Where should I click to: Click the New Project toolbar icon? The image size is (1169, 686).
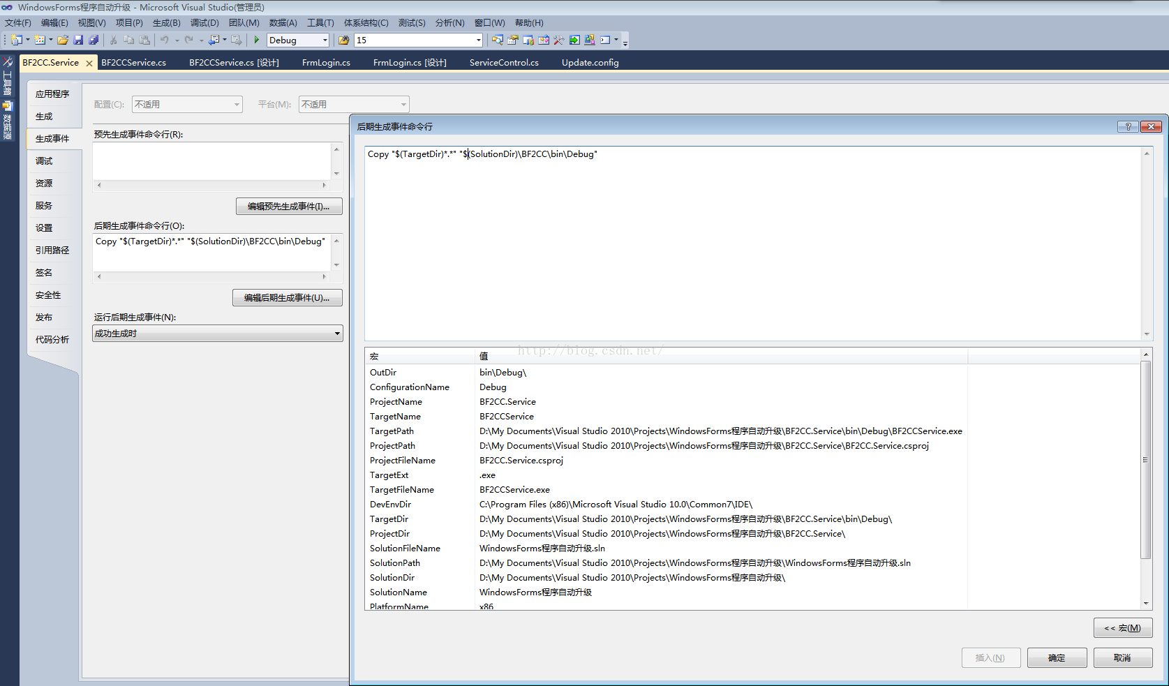point(16,40)
